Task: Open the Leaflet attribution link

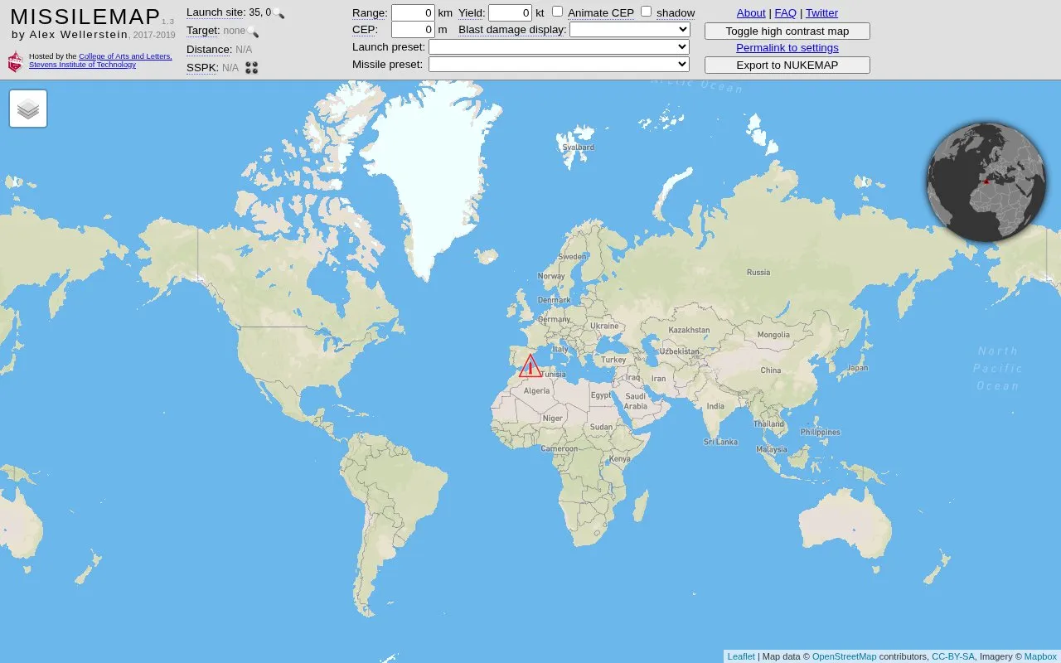Action: coord(741,656)
